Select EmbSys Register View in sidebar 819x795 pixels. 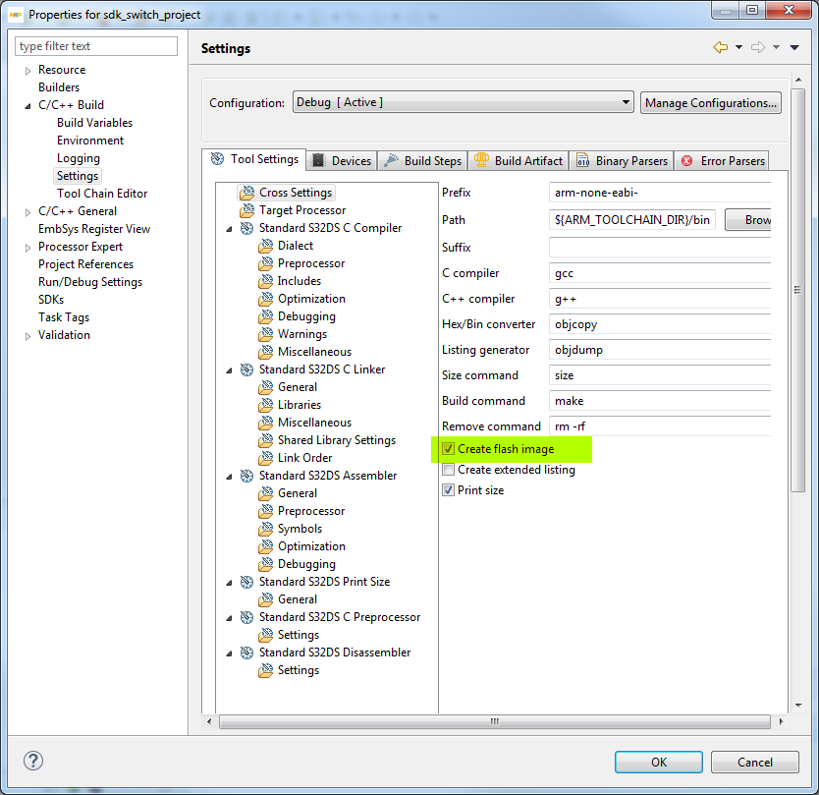[94, 229]
